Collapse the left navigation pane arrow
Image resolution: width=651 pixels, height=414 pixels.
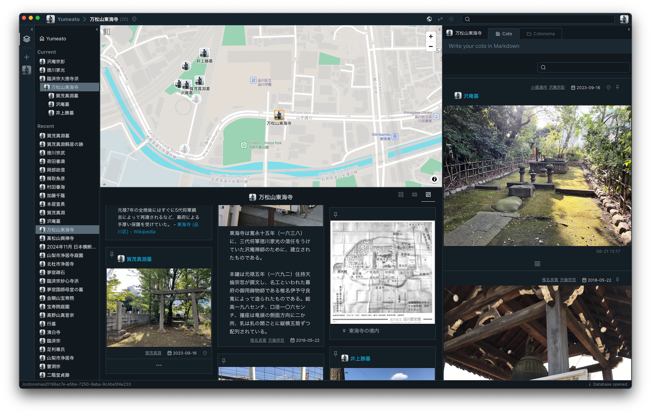(x=32, y=29)
